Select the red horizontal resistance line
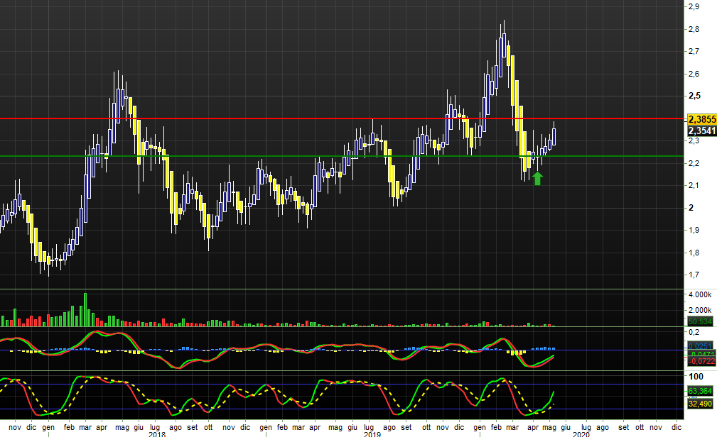Screen dimensions: 717x437 pyautogui.click(x=284, y=118)
